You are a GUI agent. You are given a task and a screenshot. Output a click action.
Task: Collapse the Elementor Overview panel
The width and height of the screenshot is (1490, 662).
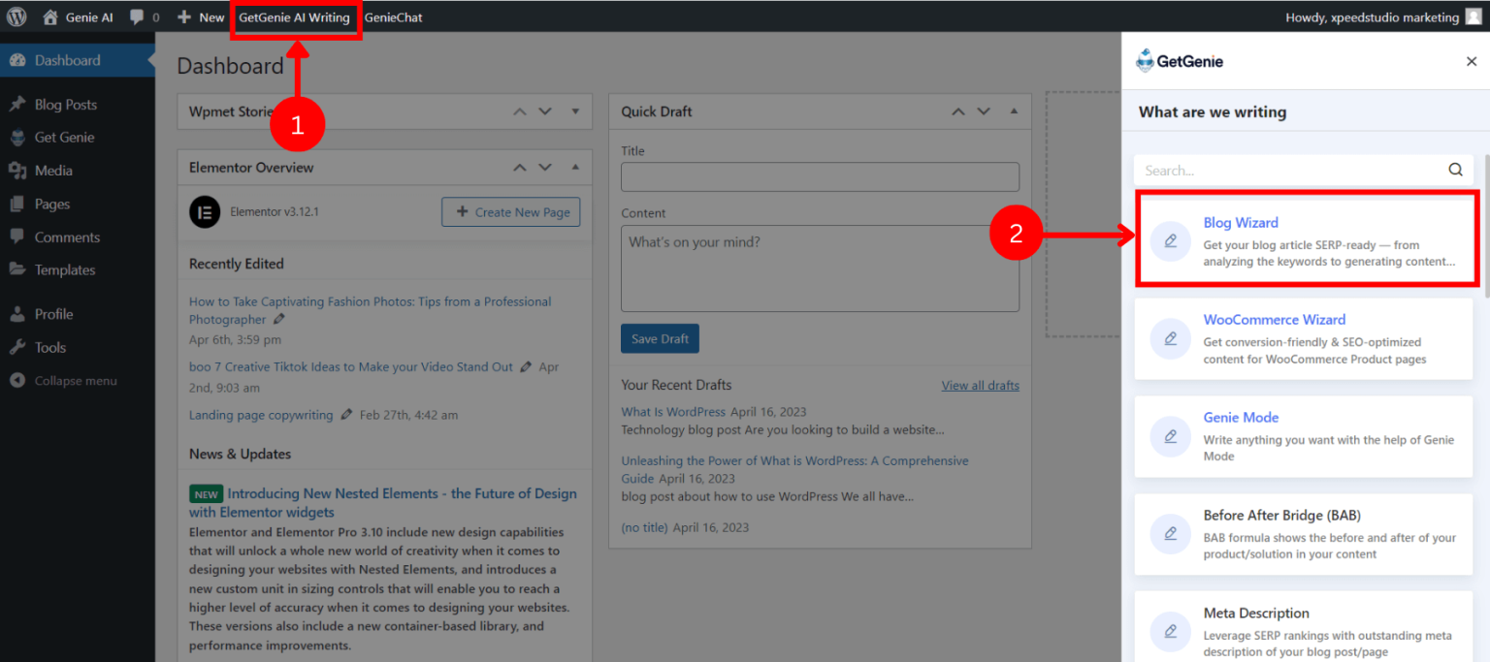(575, 168)
